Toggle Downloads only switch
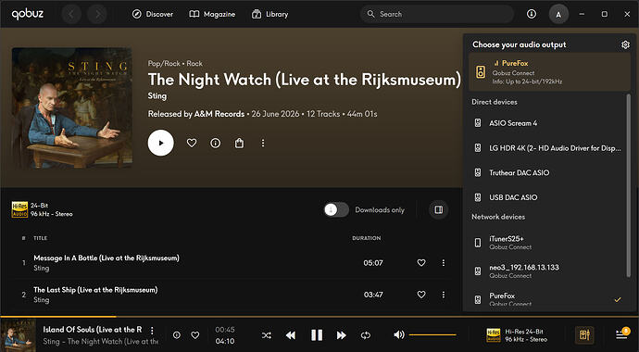Viewport: 639px width, 352px height. 336,210
